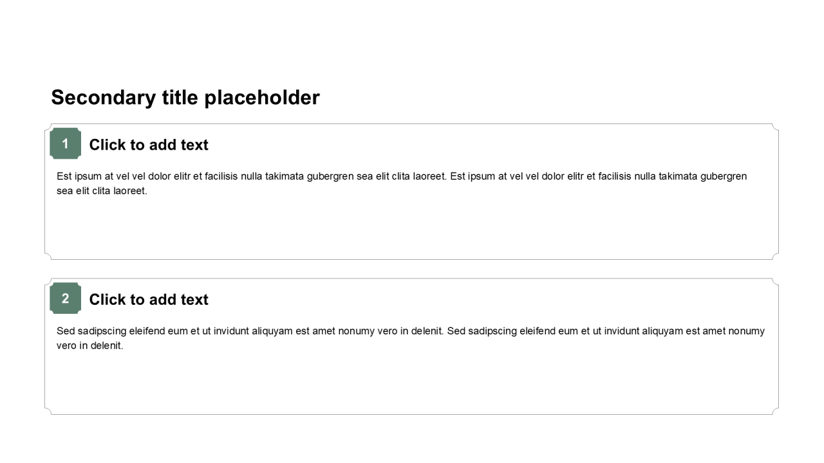Click the paragraph starting 'Sed sadipscing eleifend'
The width and height of the screenshot is (824, 463).
tap(411, 338)
